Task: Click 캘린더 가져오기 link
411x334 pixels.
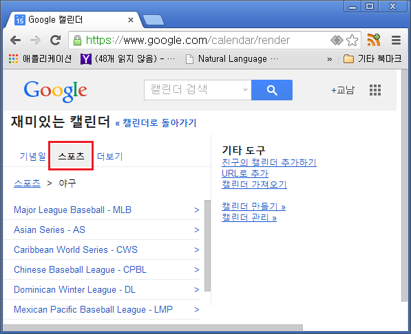Action: coord(254,185)
